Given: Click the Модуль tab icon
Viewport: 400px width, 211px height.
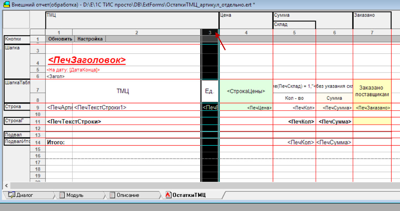Looking at the screenshot, I should [62, 195].
